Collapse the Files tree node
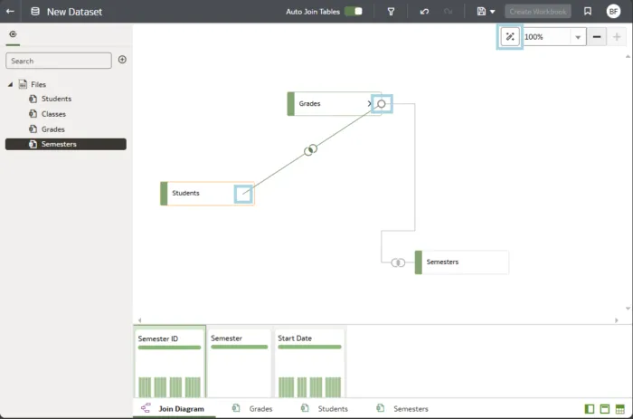The image size is (633, 419). (11, 84)
